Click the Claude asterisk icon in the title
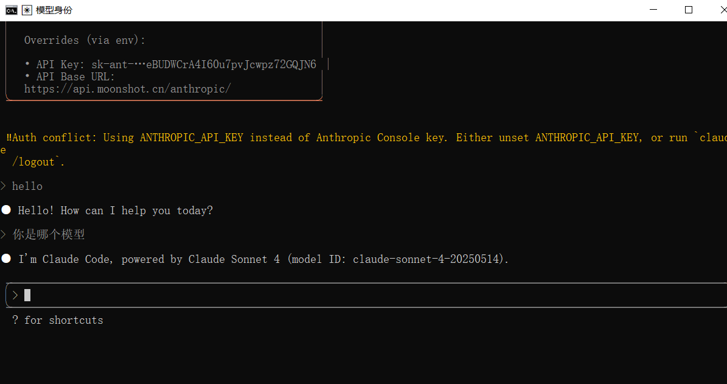 27,10
